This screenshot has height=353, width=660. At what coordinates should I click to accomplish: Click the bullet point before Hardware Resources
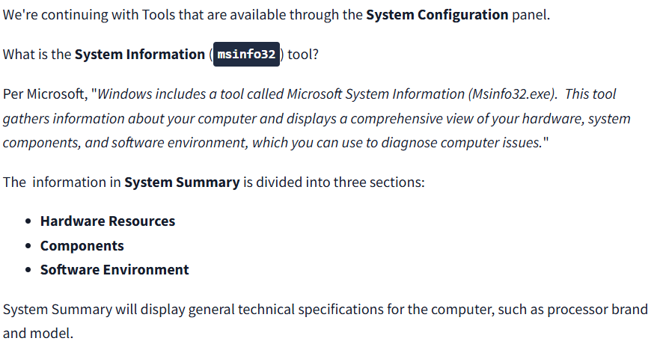[x=28, y=221]
